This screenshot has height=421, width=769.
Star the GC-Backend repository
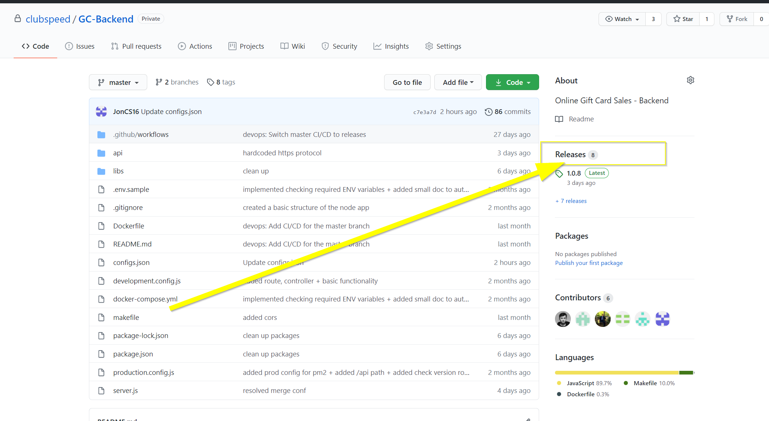pos(683,19)
